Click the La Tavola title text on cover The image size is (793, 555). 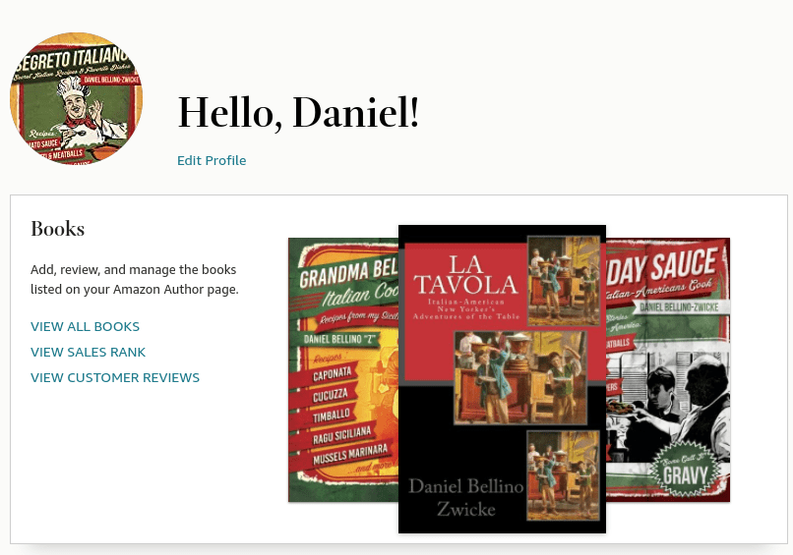pos(465,275)
